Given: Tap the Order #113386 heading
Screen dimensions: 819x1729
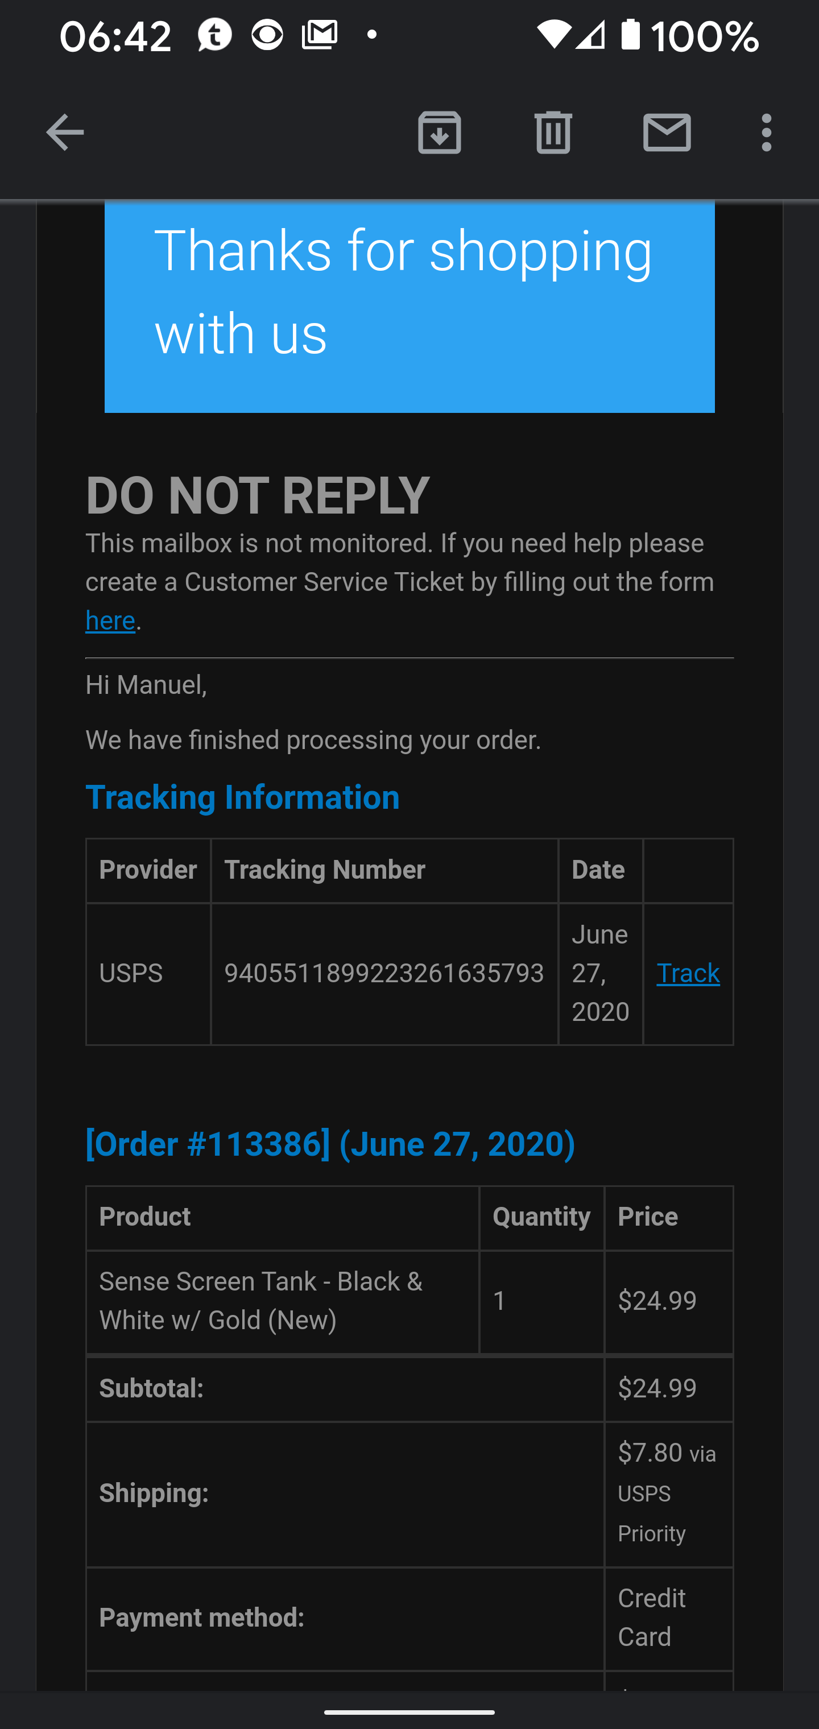Looking at the screenshot, I should [330, 1144].
